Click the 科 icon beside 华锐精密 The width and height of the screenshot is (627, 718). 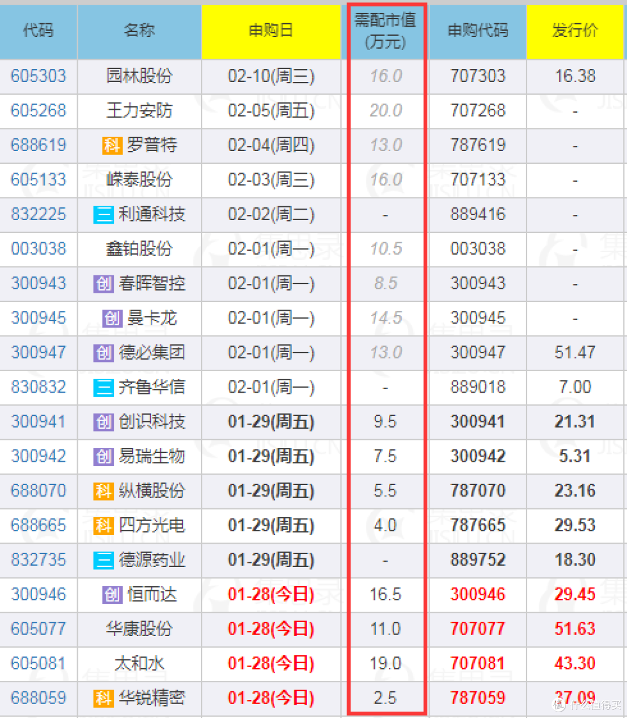103,698
